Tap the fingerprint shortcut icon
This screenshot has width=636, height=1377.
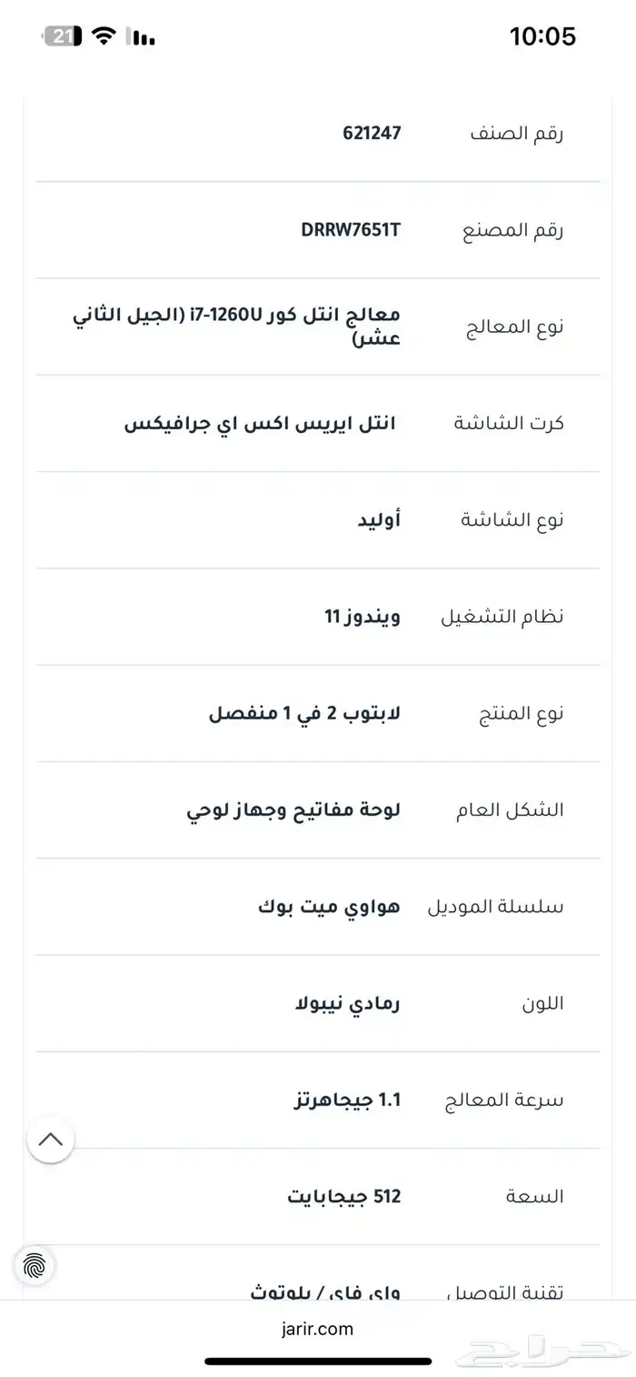[x=34, y=1265]
